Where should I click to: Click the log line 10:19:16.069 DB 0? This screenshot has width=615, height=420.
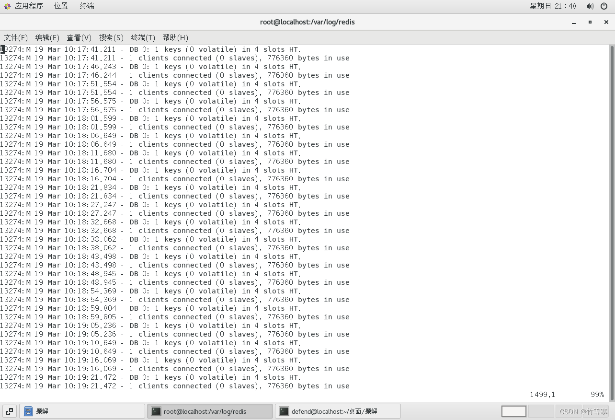pos(151,360)
